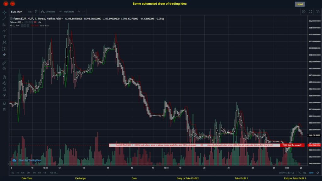Screen dimensions: 322x181
Task: Click the undo arrow
Action: [x=79, y=12]
